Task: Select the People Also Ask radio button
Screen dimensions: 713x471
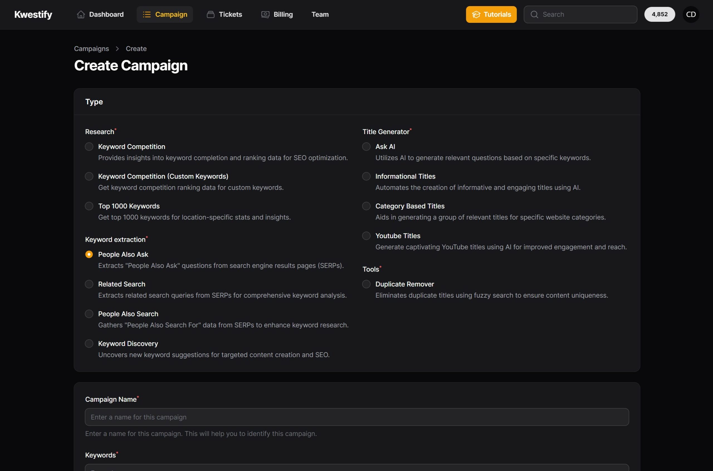Action: click(88, 255)
